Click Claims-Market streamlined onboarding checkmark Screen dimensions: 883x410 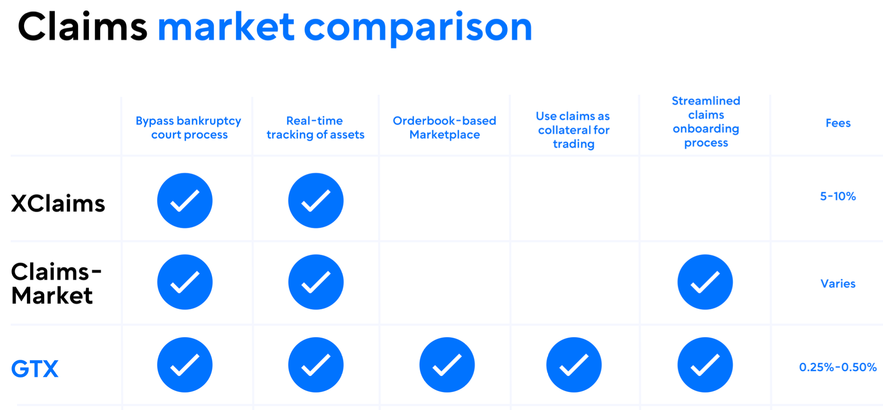coord(705,282)
